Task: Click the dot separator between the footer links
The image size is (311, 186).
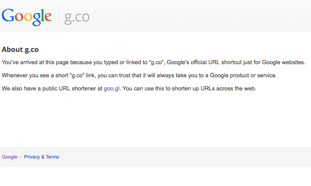Action: (x=21, y=157)
